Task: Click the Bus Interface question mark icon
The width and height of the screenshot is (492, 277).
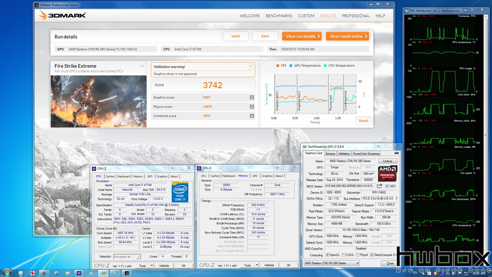Action: [x=396, y=199]
